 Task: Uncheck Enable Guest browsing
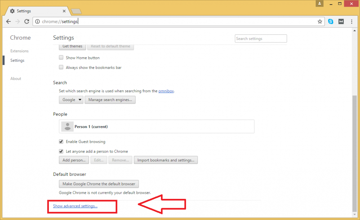coord(61,142)
